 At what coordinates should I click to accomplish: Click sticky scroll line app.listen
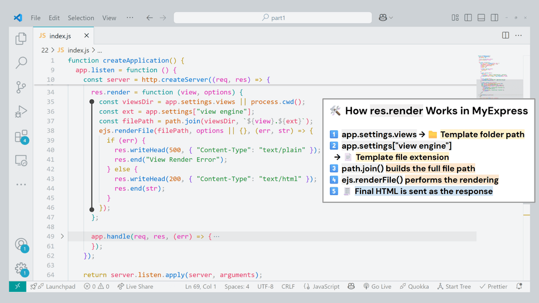(x=126, y=70)
